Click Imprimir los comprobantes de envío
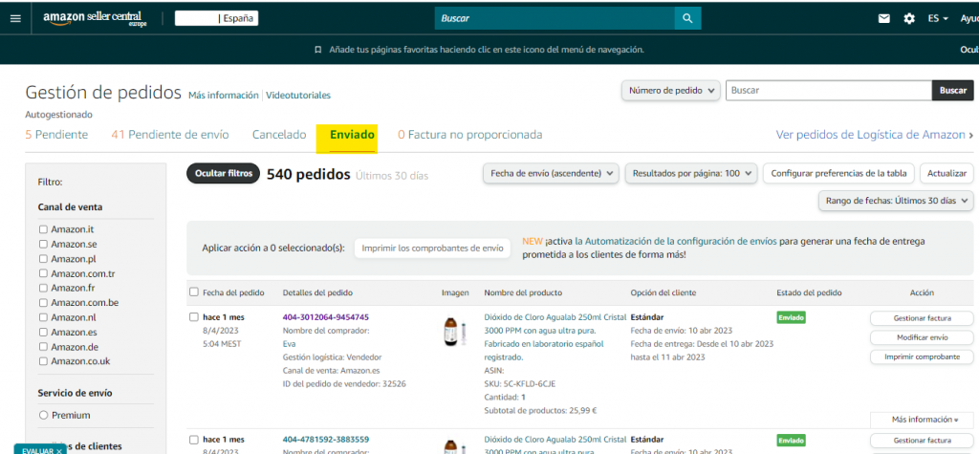 (432, 248)
